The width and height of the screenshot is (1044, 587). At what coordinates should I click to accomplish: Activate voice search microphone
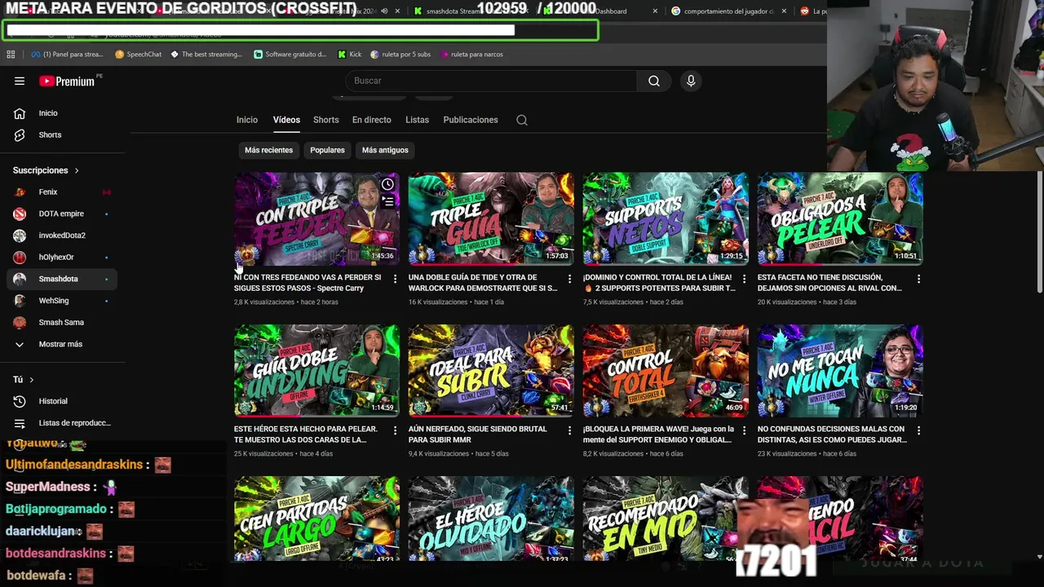click(x=691, y=81)
